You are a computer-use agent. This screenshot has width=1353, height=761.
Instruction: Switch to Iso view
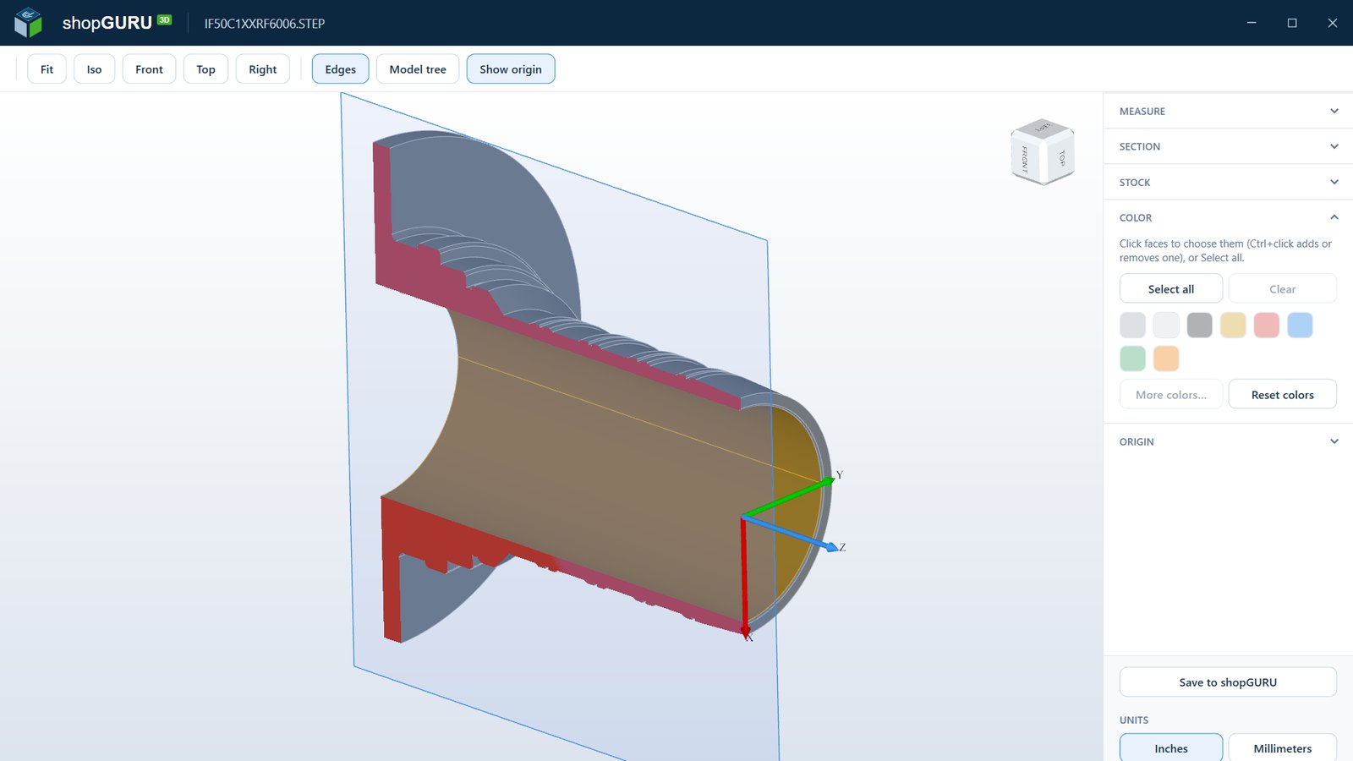[x=94, y=69]
